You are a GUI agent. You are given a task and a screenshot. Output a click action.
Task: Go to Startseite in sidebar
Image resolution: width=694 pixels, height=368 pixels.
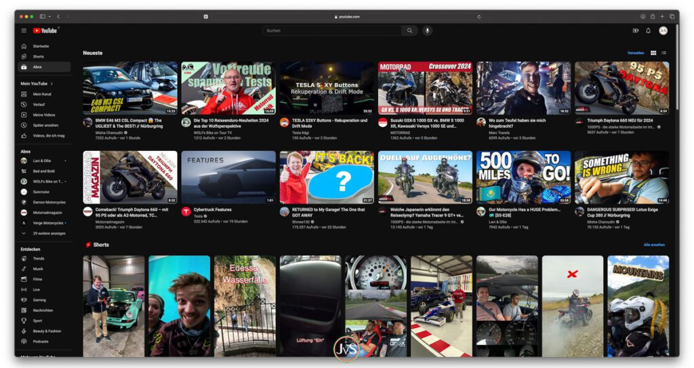tap(44, 46)
